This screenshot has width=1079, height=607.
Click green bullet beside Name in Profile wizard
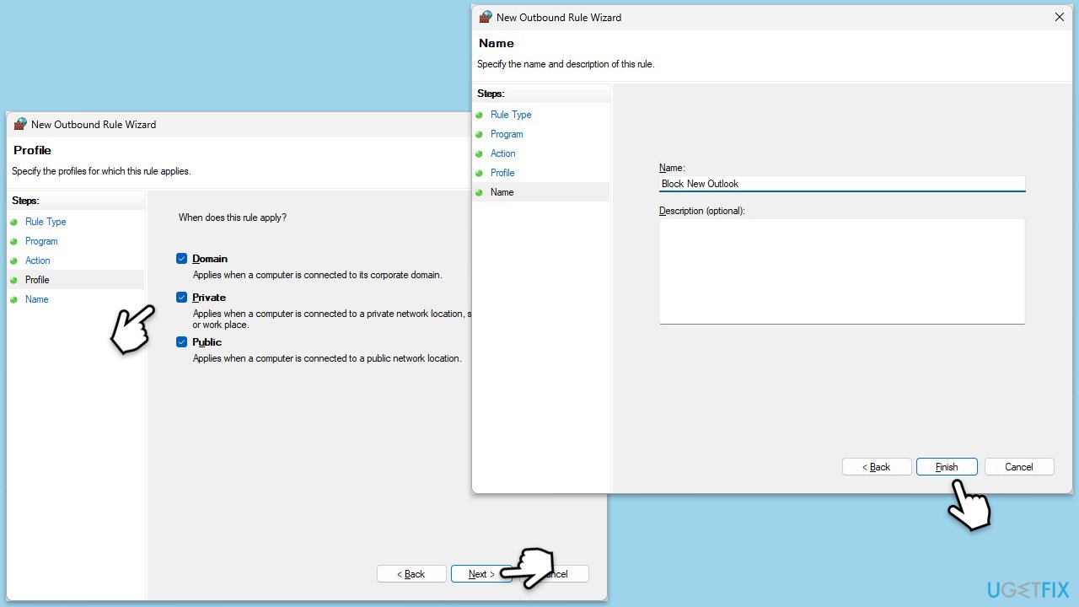(x=14, y=299)
